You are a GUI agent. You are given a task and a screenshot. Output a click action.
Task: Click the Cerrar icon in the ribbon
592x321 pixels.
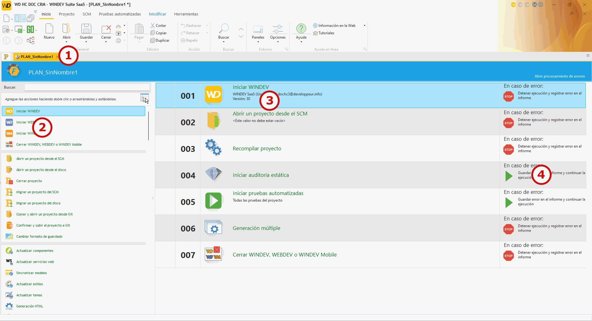pos(106,29)
